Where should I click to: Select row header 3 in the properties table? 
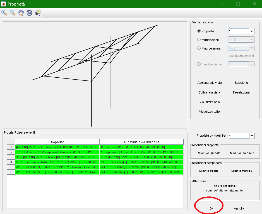[11, 157]
